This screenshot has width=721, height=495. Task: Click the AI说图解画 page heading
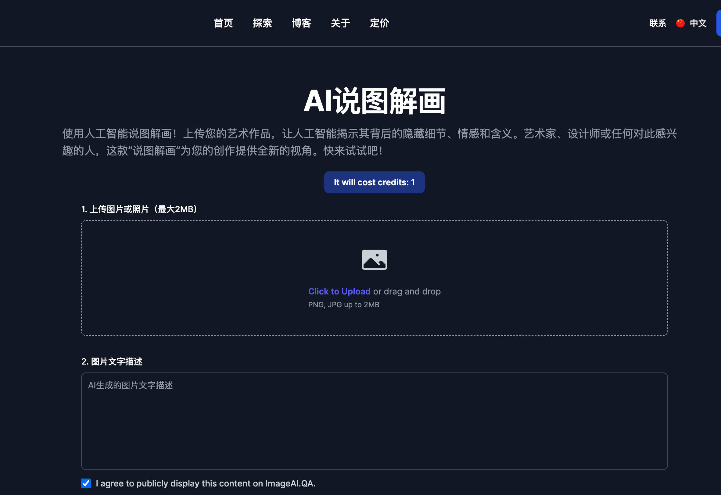pyautogui.click(x=374, y=101)
